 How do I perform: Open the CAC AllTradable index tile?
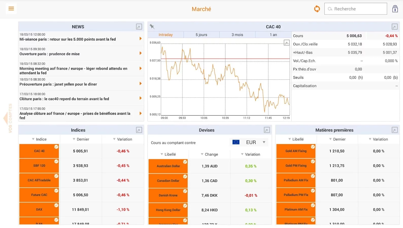coord(39,180)
